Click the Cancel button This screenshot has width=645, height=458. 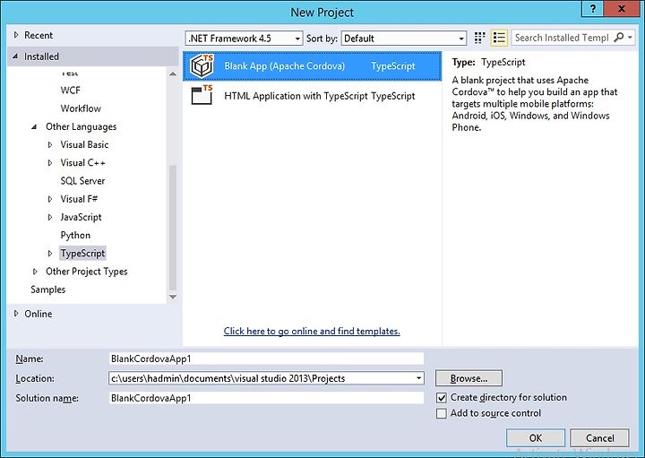pyautogui.click(x=599, y=438)
